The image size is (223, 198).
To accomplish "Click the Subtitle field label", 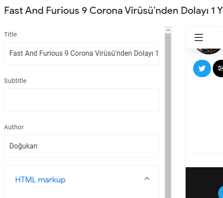I will point(15,81).
